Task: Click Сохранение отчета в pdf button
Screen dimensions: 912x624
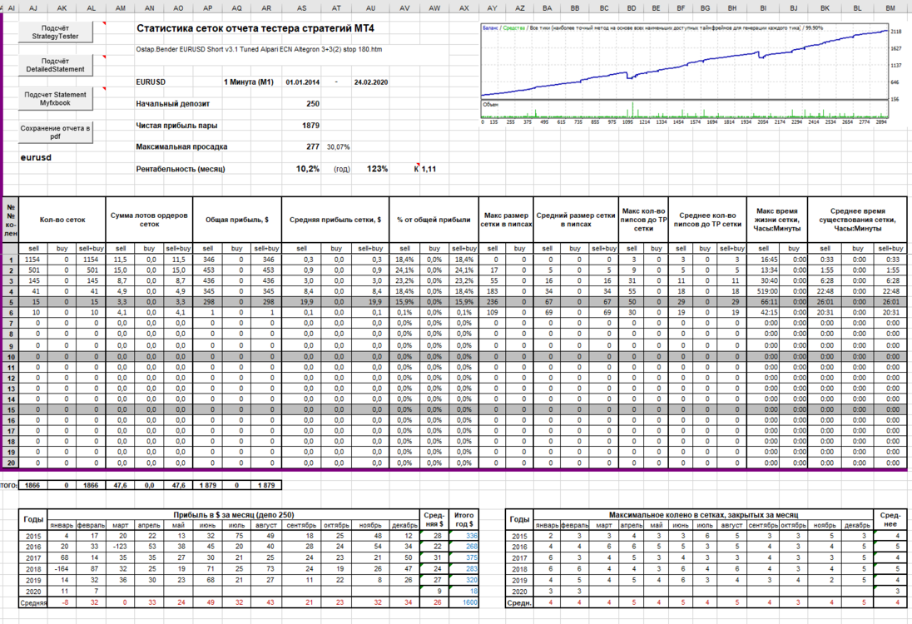Action: pyautogui.click(x=55, y=132)
